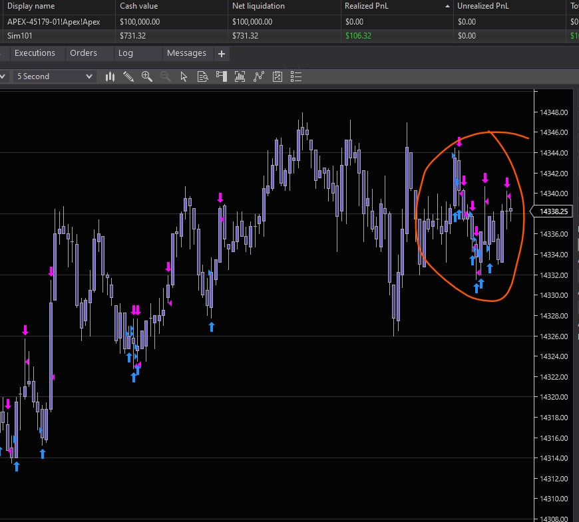This screenshot has height=522, width=579.
Task: Switch to the Messages tab
Action: (186, 53)
